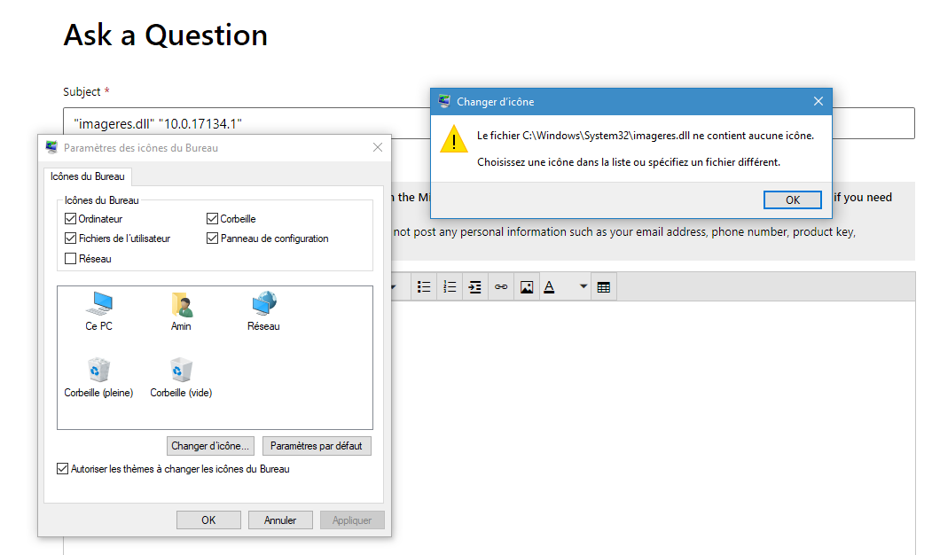The image size is (932, 555).
Task: Click the Paramètres des icônes title bar icon
Action: [51, 147]
